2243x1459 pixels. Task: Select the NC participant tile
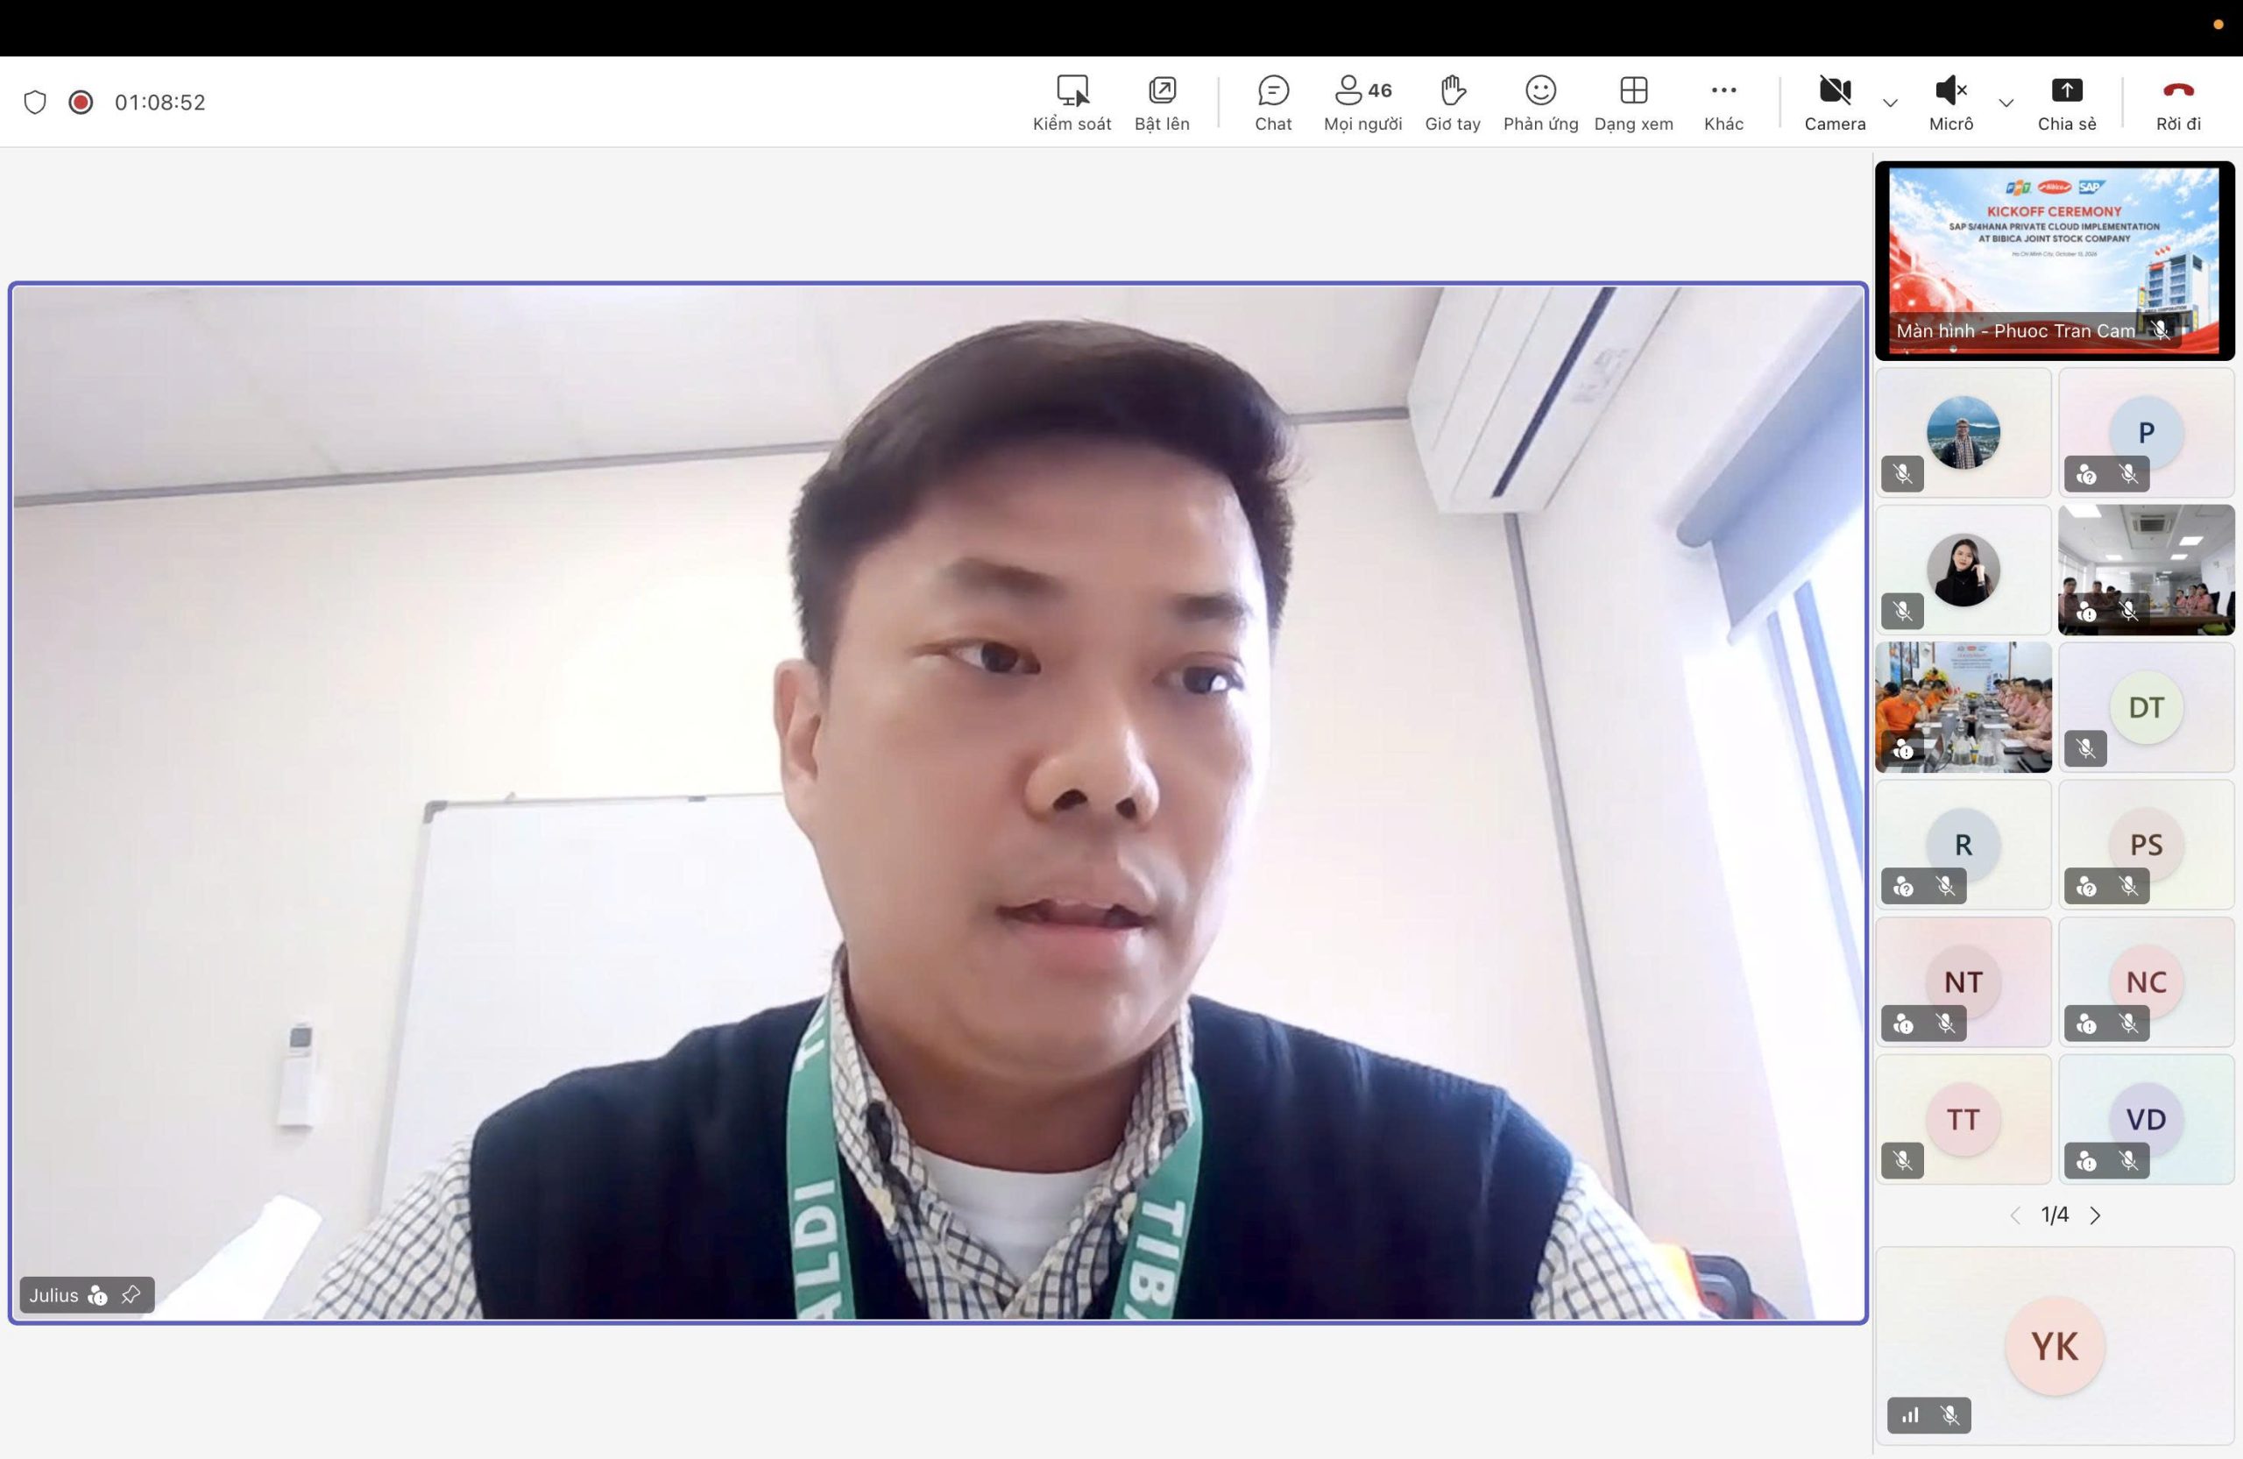(x=2146, y=982)
